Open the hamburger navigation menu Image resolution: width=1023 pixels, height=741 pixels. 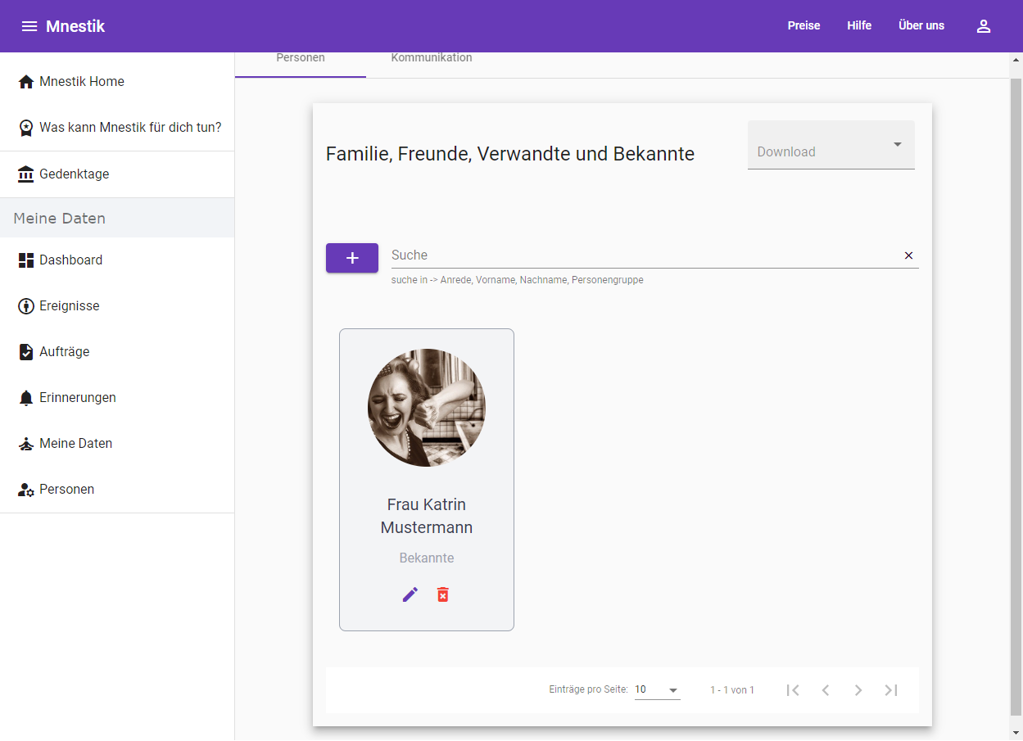pos(29,26)
